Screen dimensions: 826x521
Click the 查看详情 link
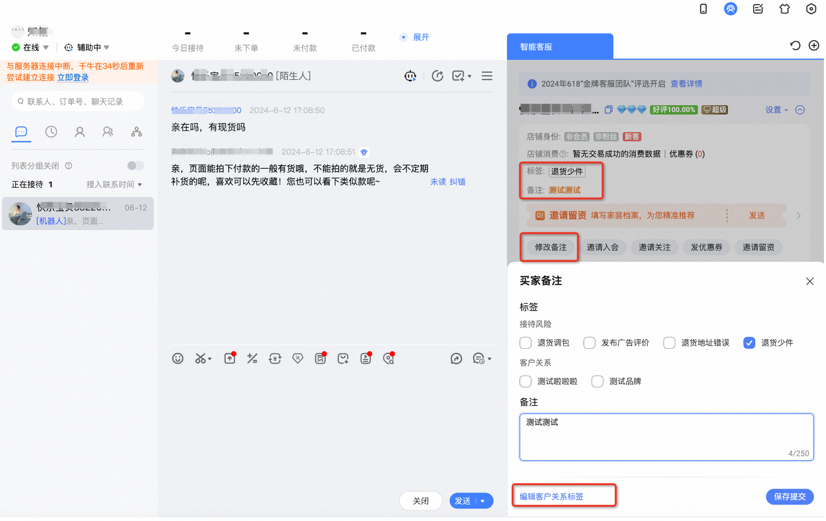[x=686, y=84]
